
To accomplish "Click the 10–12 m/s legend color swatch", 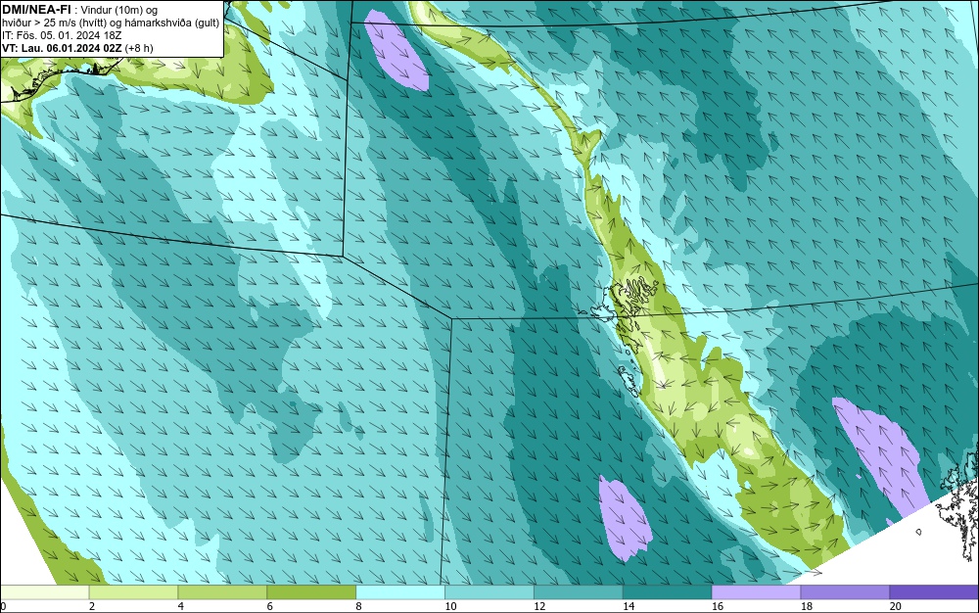I will (489, 592).
